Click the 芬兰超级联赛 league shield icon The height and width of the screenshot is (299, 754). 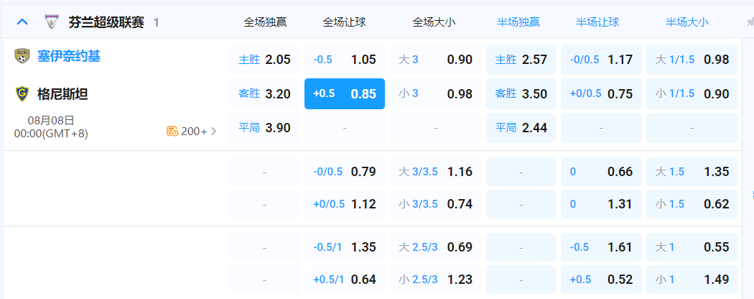coord(51,22)
